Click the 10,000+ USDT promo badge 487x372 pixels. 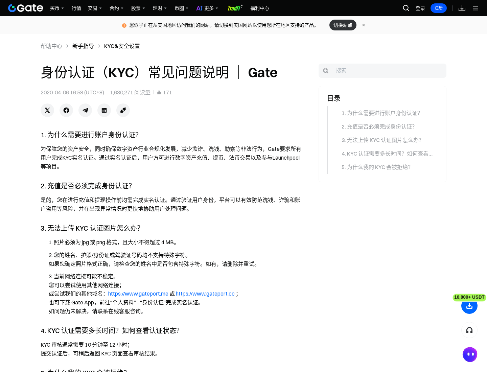tap(469, 297)
